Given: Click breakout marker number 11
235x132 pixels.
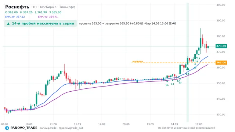Looking at the screenshot, I should 173,84.
